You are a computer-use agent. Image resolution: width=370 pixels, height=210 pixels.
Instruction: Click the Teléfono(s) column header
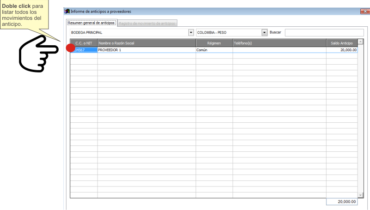pos(280,43)
